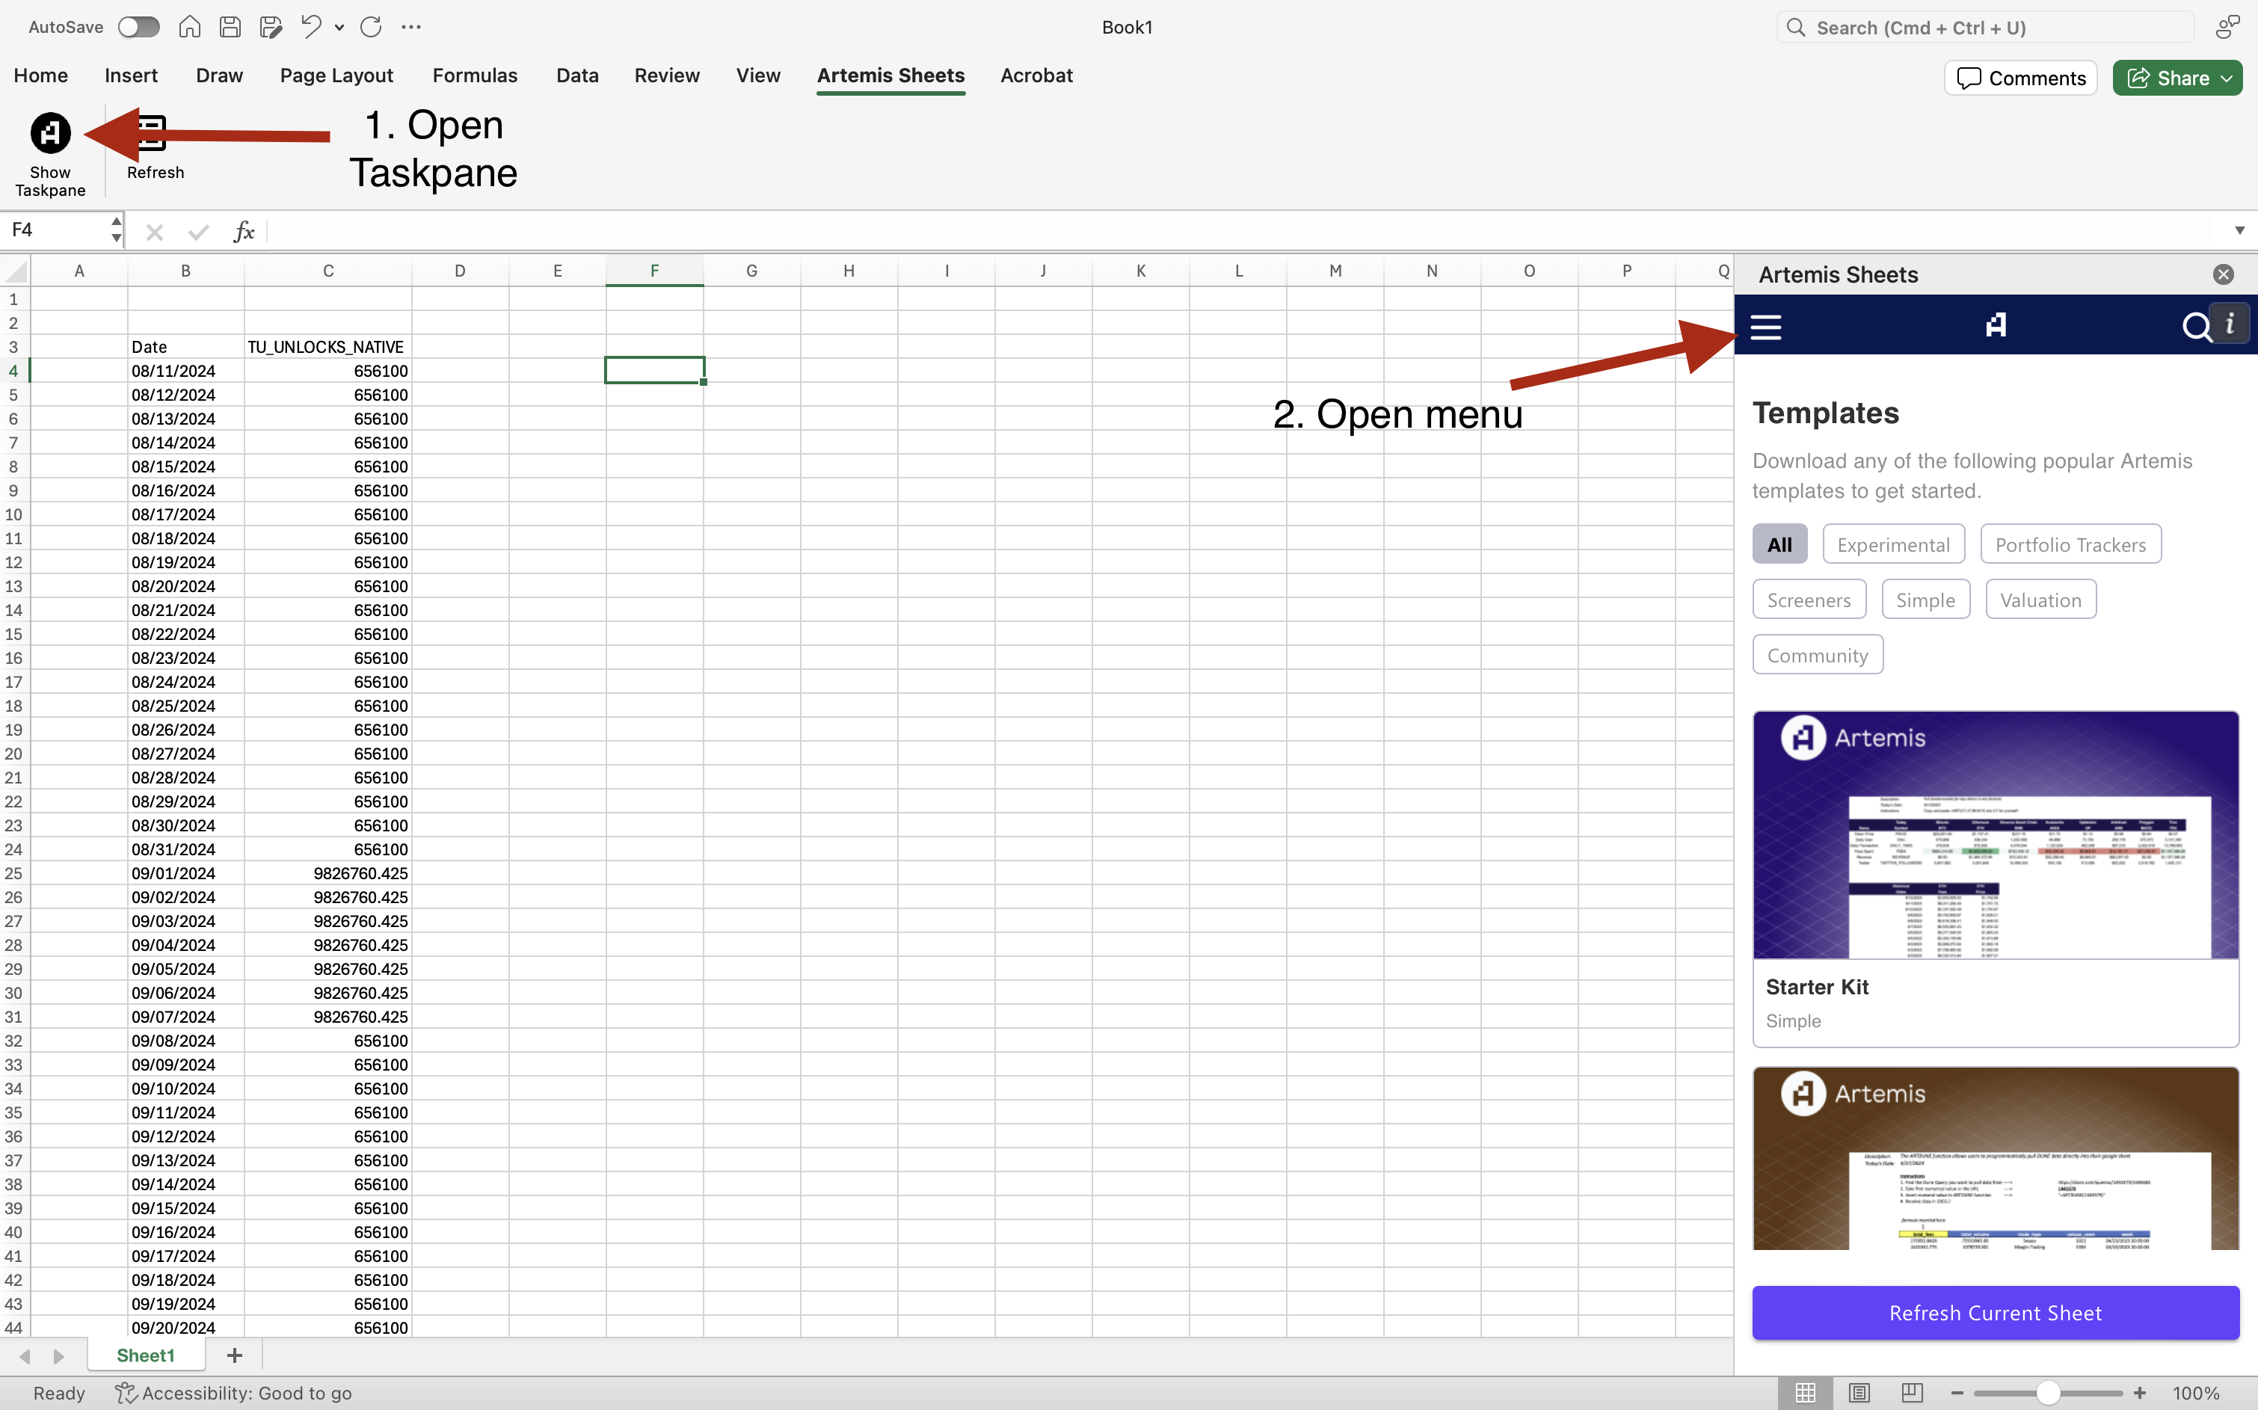
Task: Click the Home icon in title bar
Action: [189, 27]
